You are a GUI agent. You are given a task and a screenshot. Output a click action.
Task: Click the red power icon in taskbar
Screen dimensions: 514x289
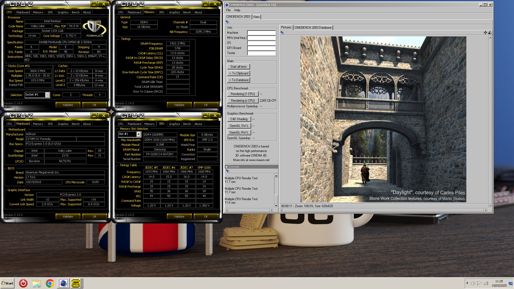(x=23, y=283)
